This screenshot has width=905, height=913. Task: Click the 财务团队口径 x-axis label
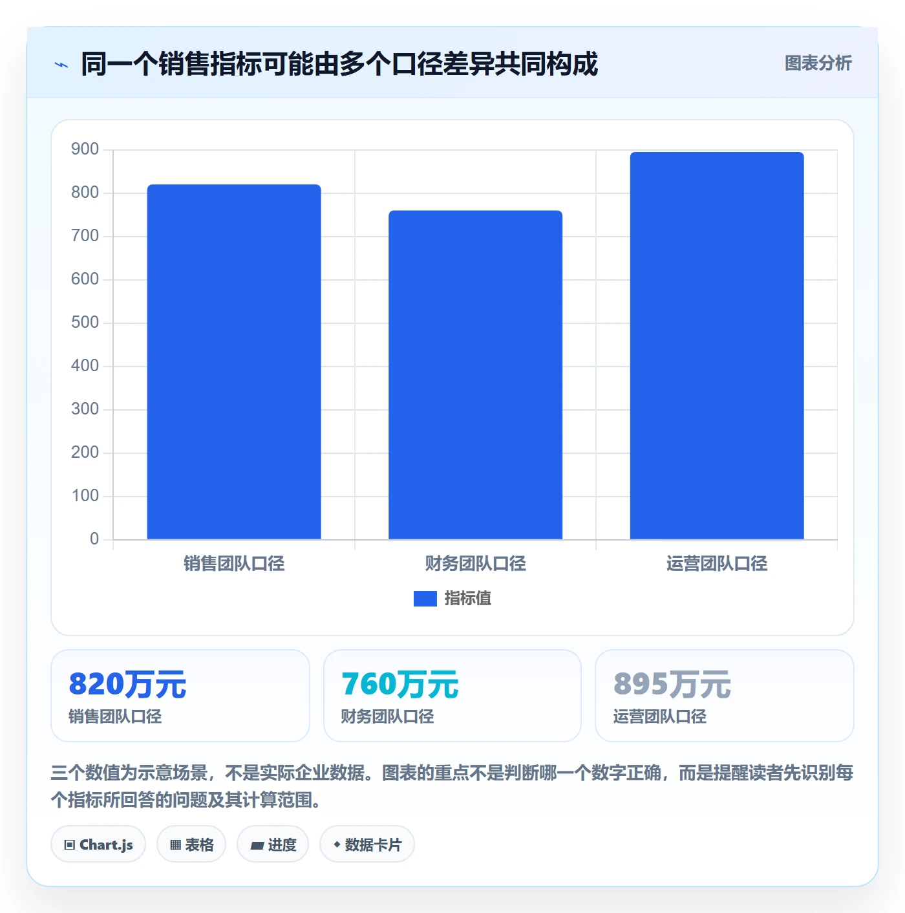(475, 564)
